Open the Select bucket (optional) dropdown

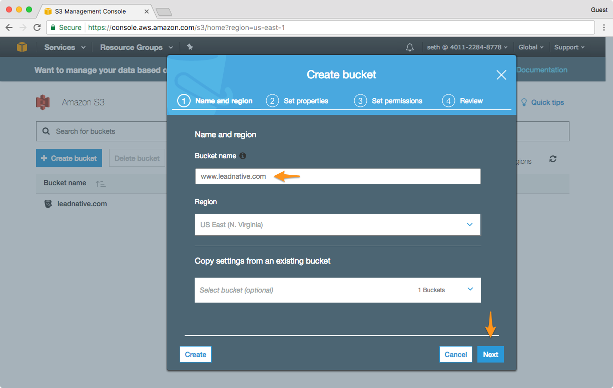pyautogui.click(x=337, y=290)
